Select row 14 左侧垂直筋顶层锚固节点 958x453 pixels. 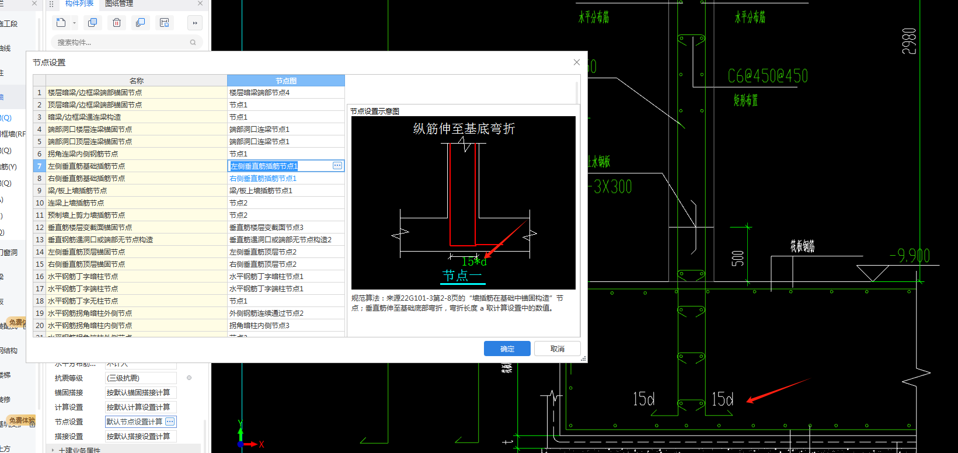(x=136, y=252)
